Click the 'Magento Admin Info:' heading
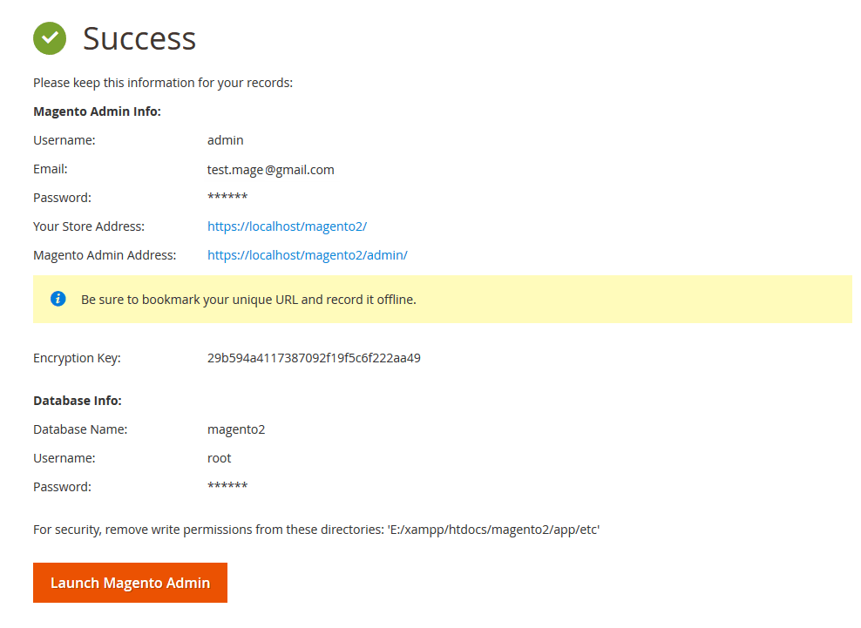861x628 pixels. tap(97, 111)
